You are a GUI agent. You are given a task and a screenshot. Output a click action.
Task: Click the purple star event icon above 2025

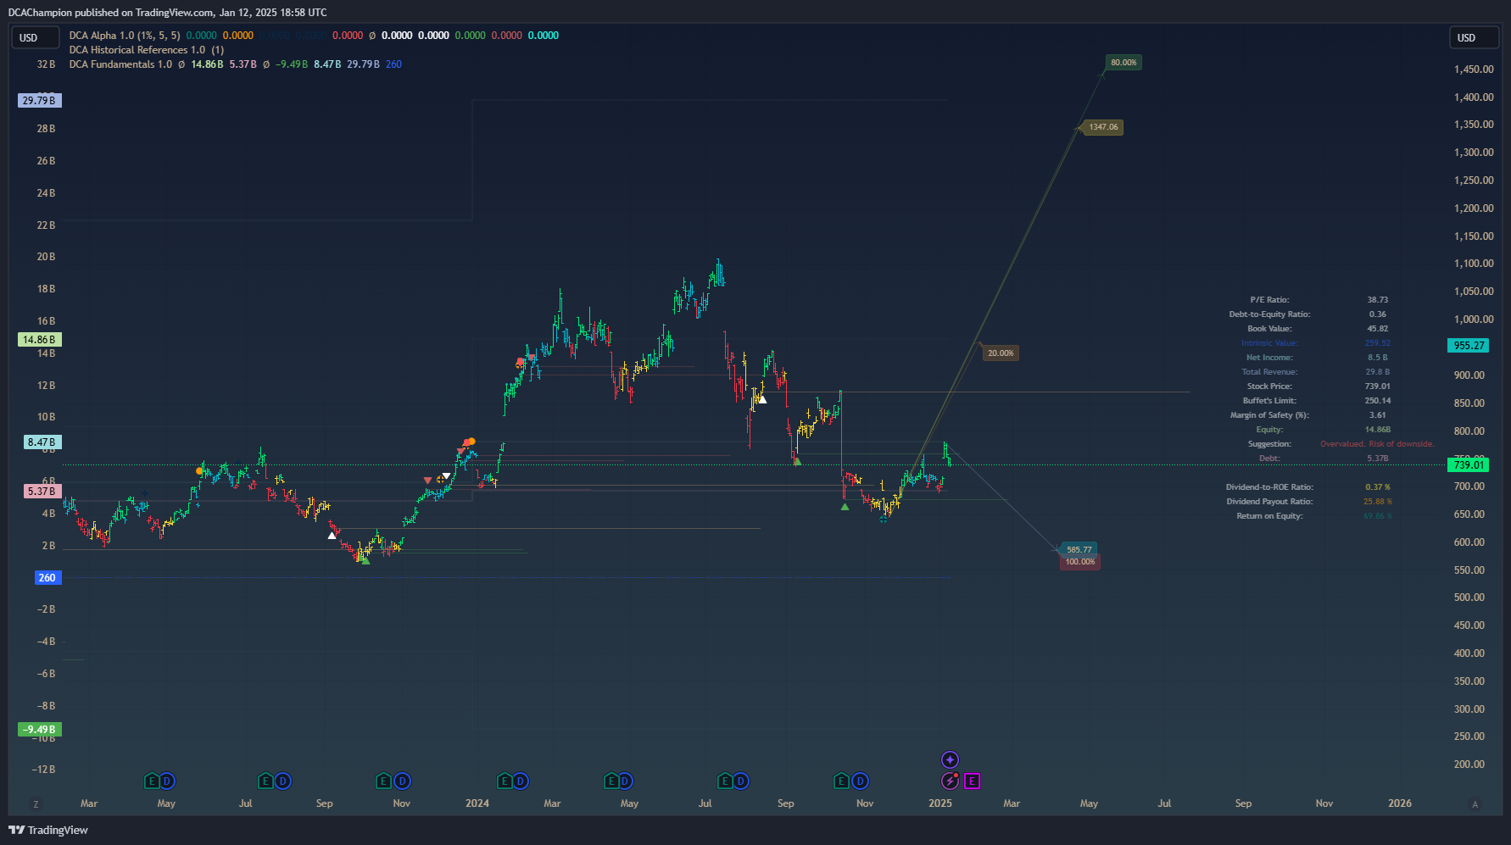950,759
